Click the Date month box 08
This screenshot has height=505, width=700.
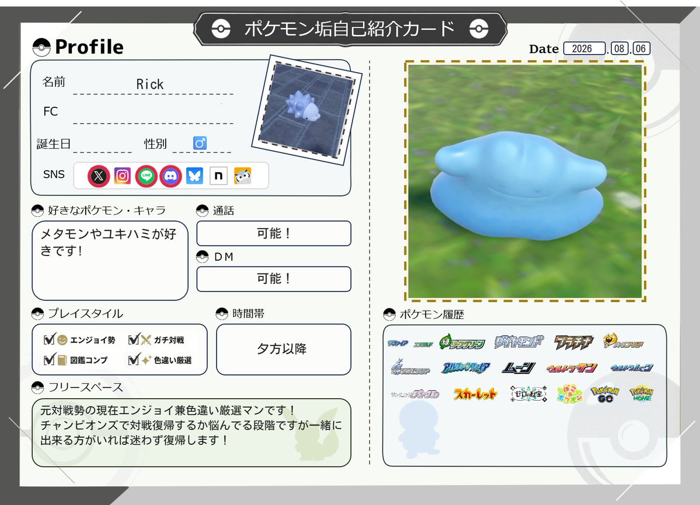coord(619,48)
